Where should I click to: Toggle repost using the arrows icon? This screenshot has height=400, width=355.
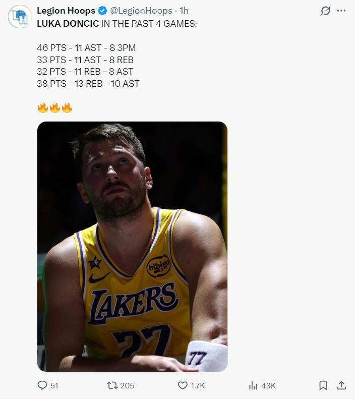[112, 385]
